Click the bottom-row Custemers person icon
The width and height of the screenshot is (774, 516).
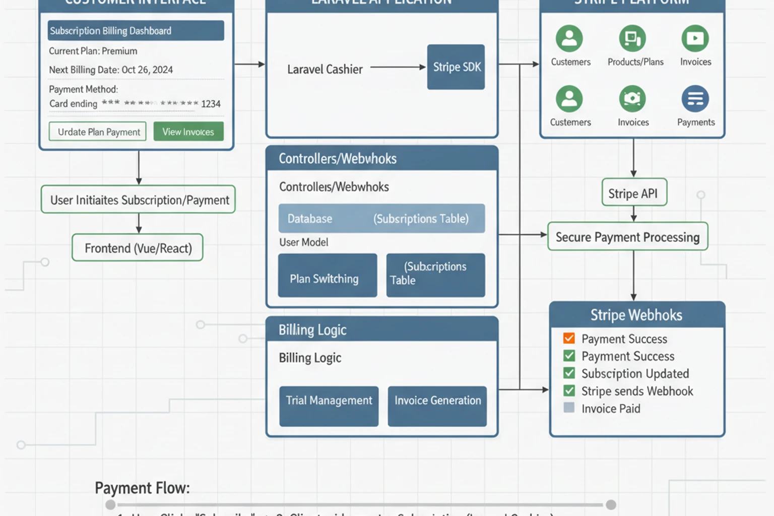coord(569,99)
